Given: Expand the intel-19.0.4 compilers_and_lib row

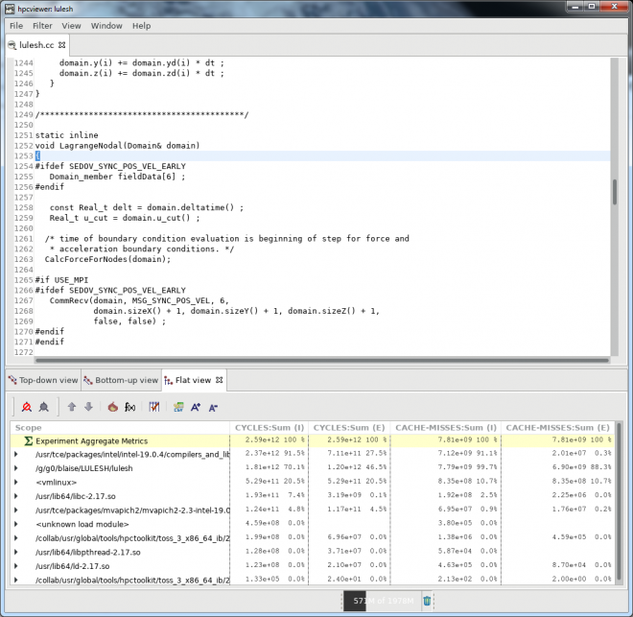Looking at the screenshot, I should [15, 454].
